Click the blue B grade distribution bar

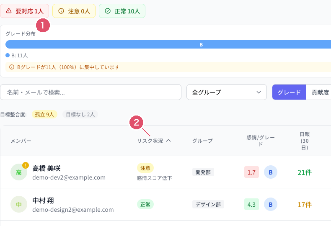tap(168, 44)
